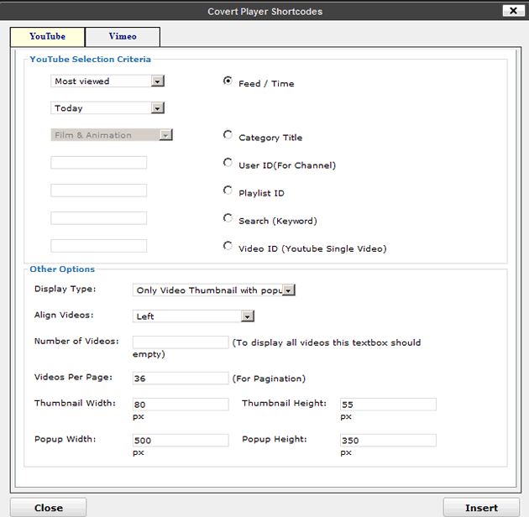This screenshot has height=517, width=529.
Task: Click the Number of Videos field
Action: pyautogui.click(x=181, y=342)
